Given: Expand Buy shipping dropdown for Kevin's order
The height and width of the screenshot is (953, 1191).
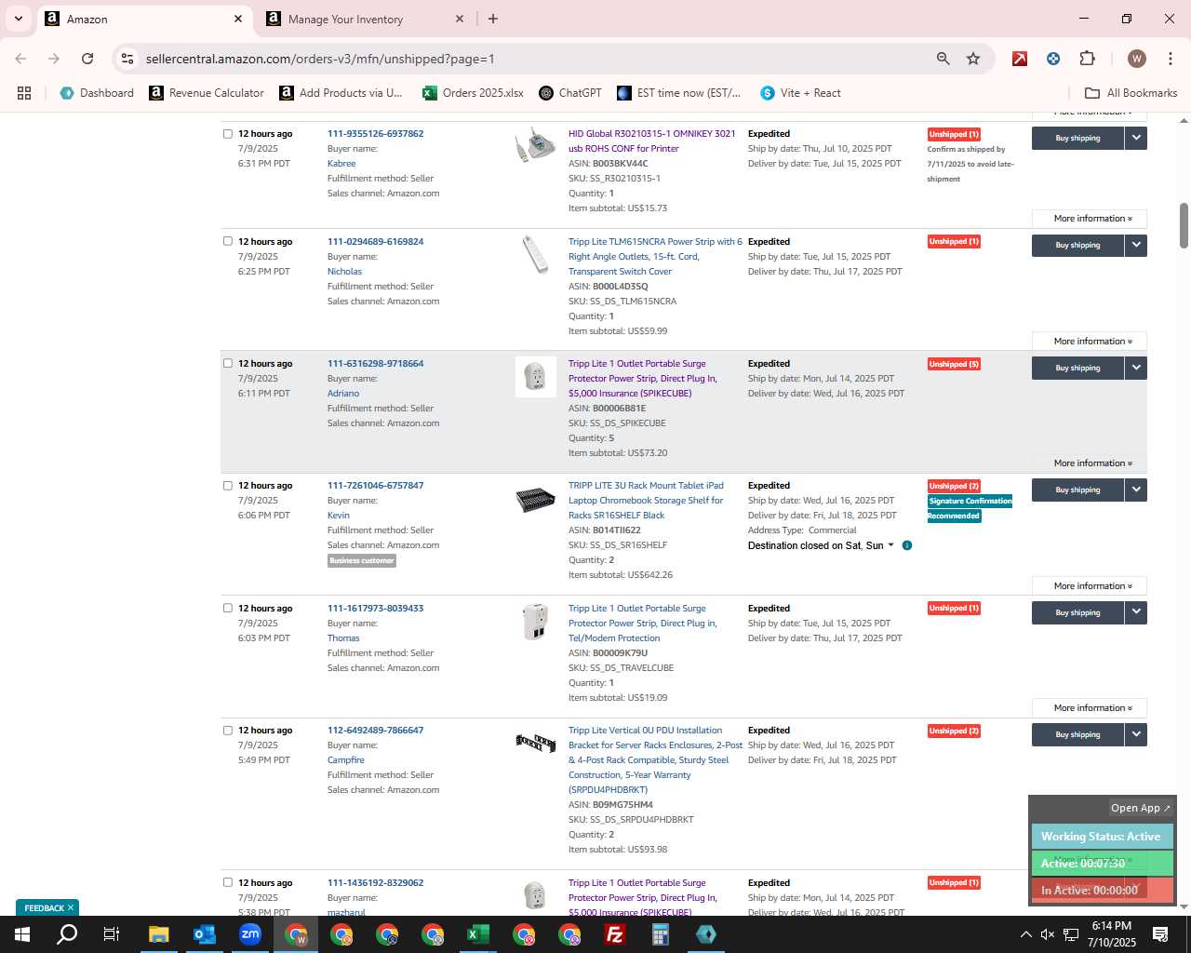Looking at the screenshot, I should click(1136, 490).
